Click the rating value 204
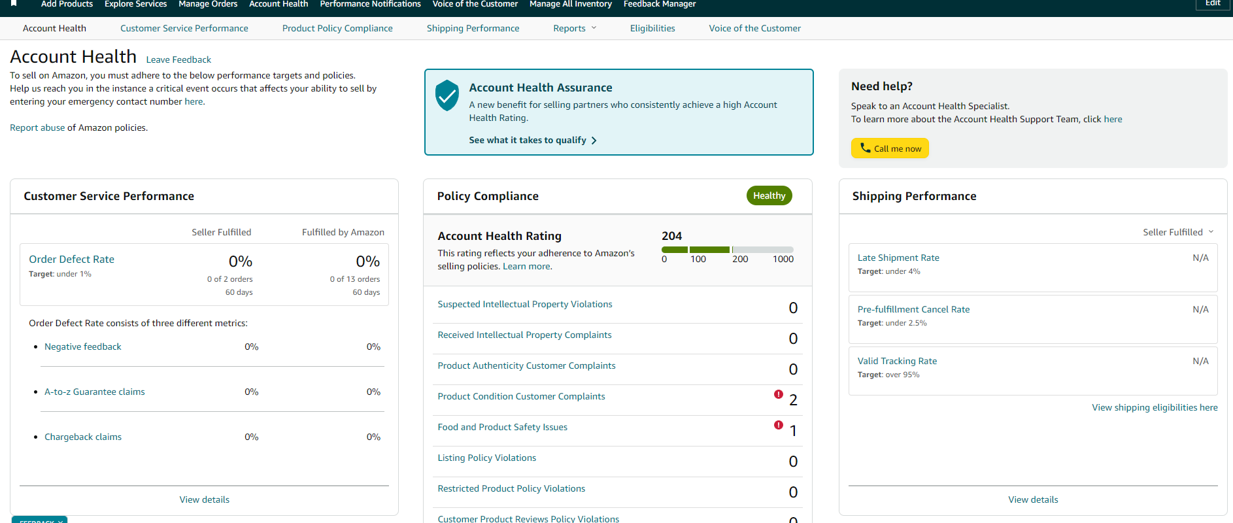This screenshot has width=1233, height=523. [671, 236]
